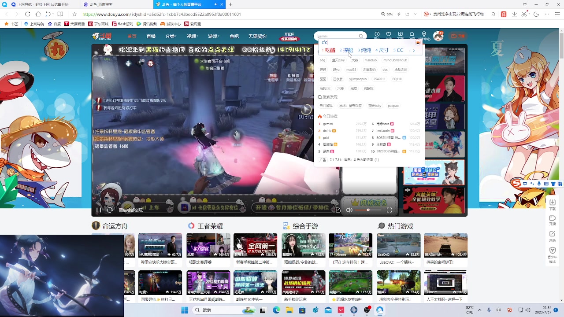Select suggested search tag paopao
Viewport: 564px width, 317px height.
point(393,106)
